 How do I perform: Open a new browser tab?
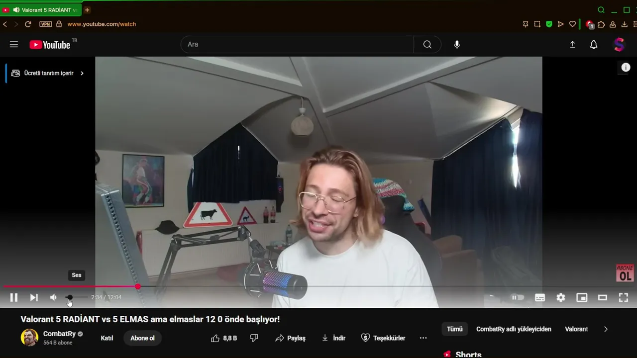87,10
